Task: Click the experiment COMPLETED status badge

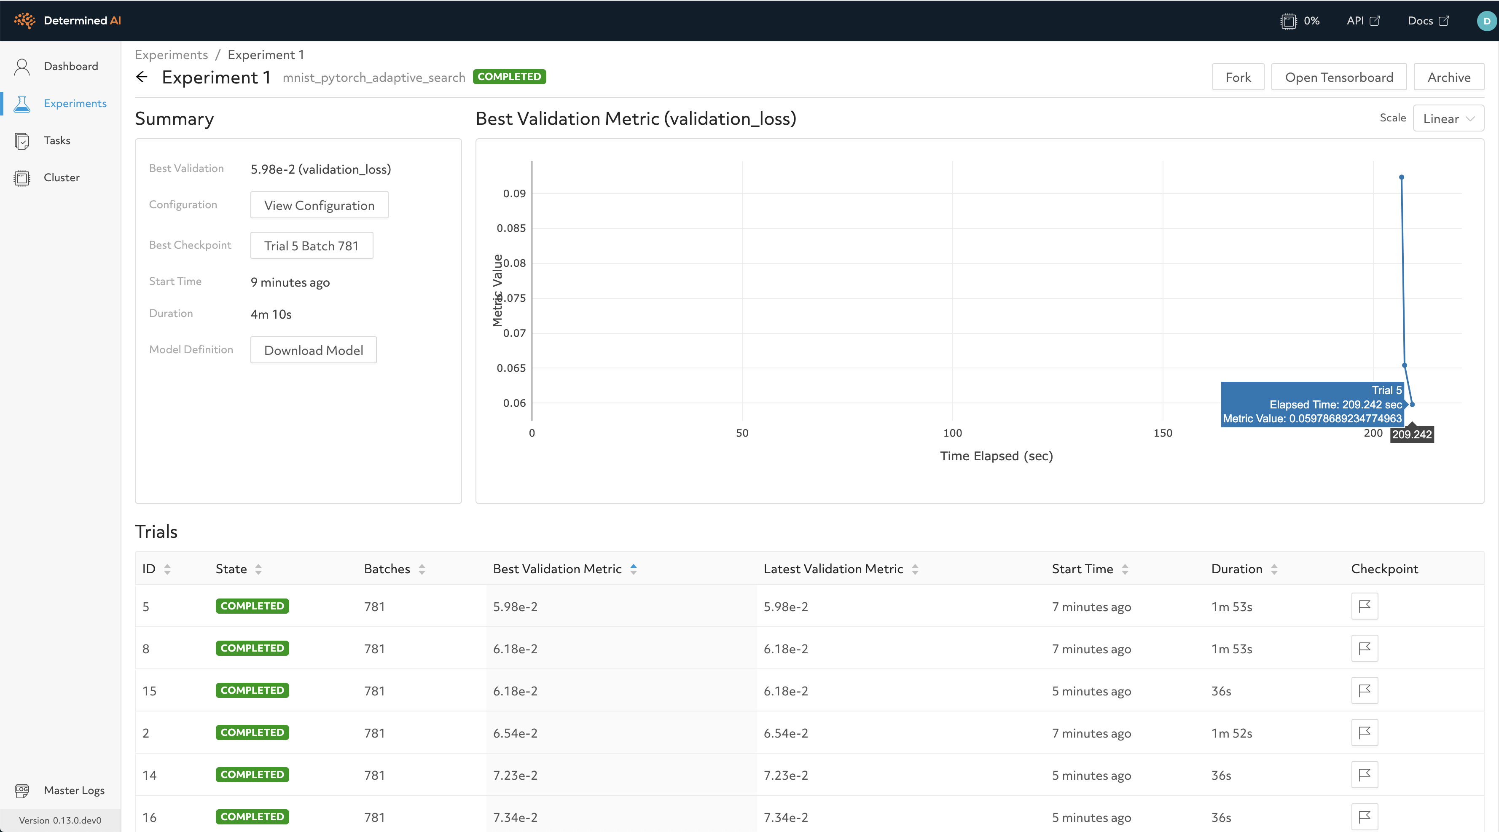Action: [509, 76]
